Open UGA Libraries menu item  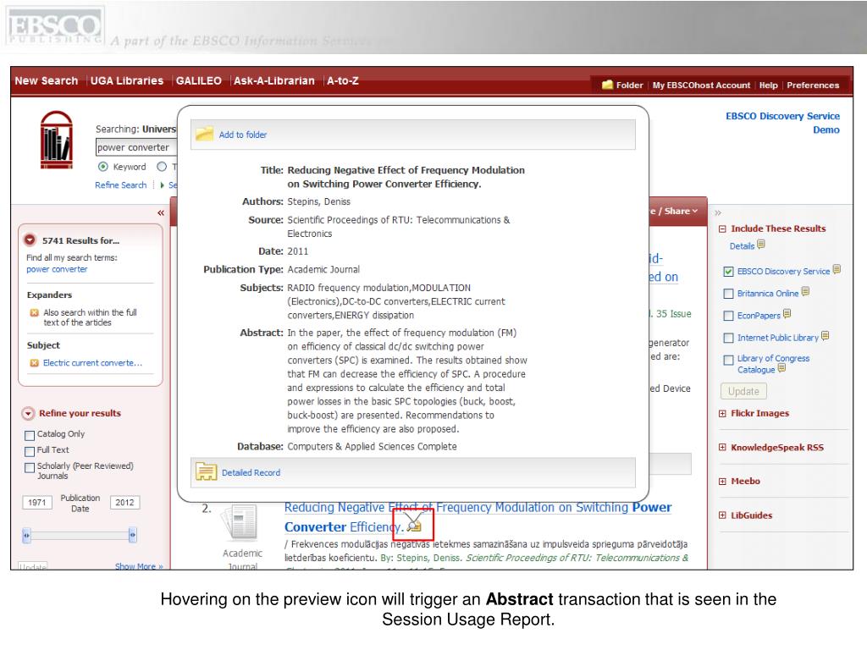coord(127,80)
